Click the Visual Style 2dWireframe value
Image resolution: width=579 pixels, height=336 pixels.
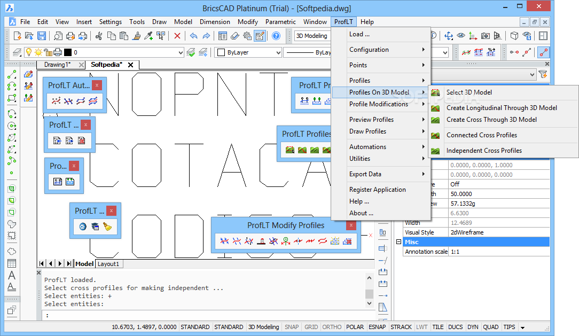[499, 232]
